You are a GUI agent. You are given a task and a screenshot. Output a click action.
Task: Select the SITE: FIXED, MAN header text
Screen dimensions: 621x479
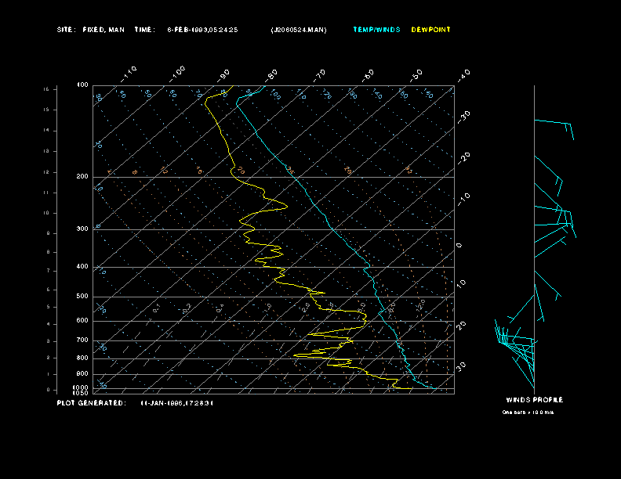click(x=91, y=30)
